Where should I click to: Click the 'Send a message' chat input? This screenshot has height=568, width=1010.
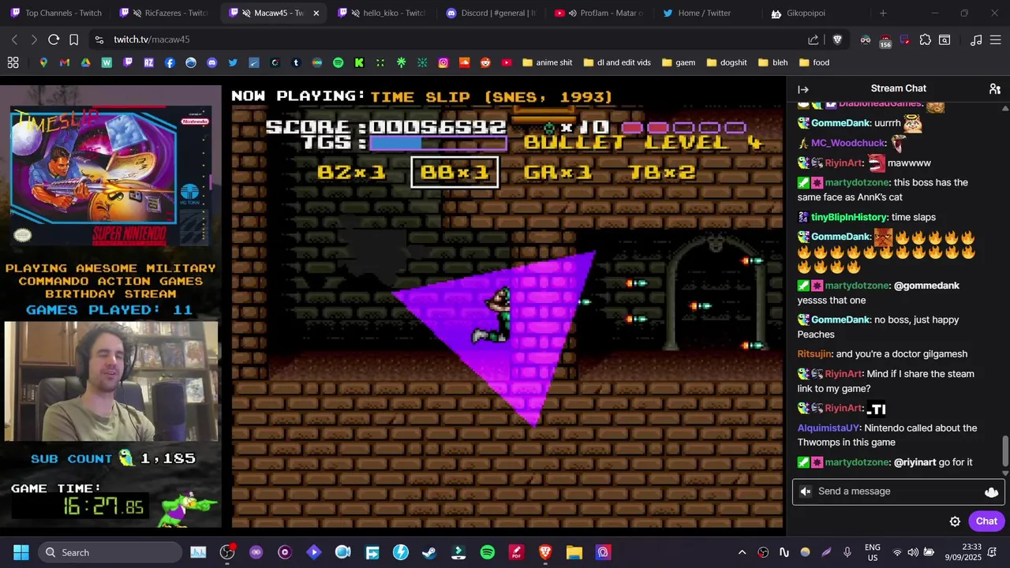coord(897,491)
